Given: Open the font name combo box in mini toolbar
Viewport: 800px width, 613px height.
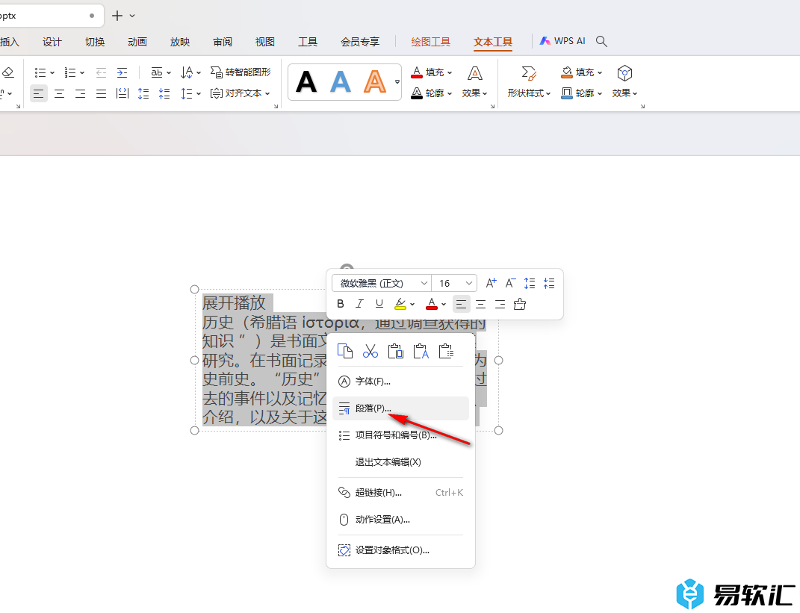Looking at the screenshot, I should point(381,283).
